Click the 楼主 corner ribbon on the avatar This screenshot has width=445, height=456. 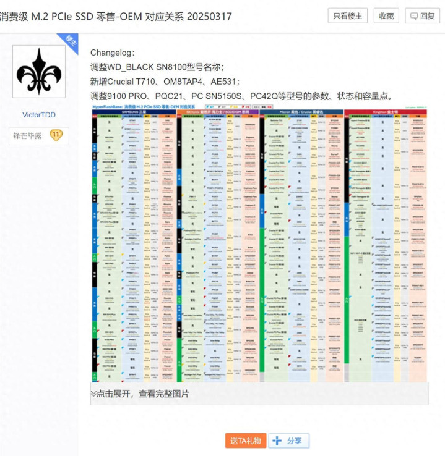pos(70,43)
